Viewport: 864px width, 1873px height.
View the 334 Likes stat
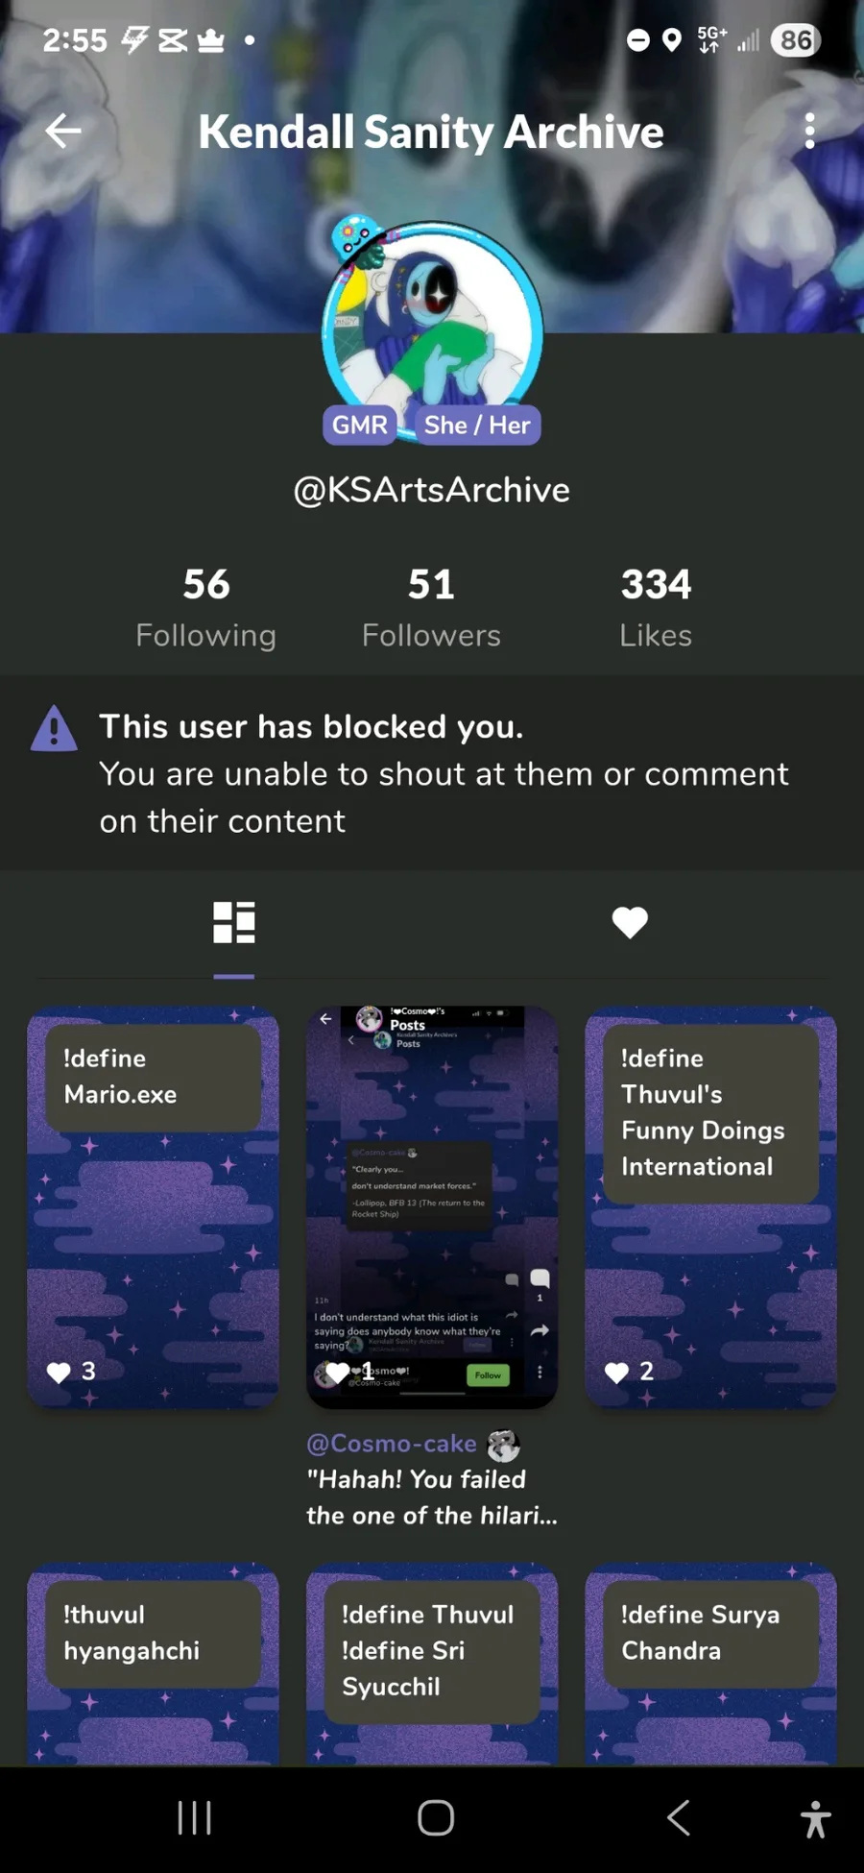[x=656, y=608]
